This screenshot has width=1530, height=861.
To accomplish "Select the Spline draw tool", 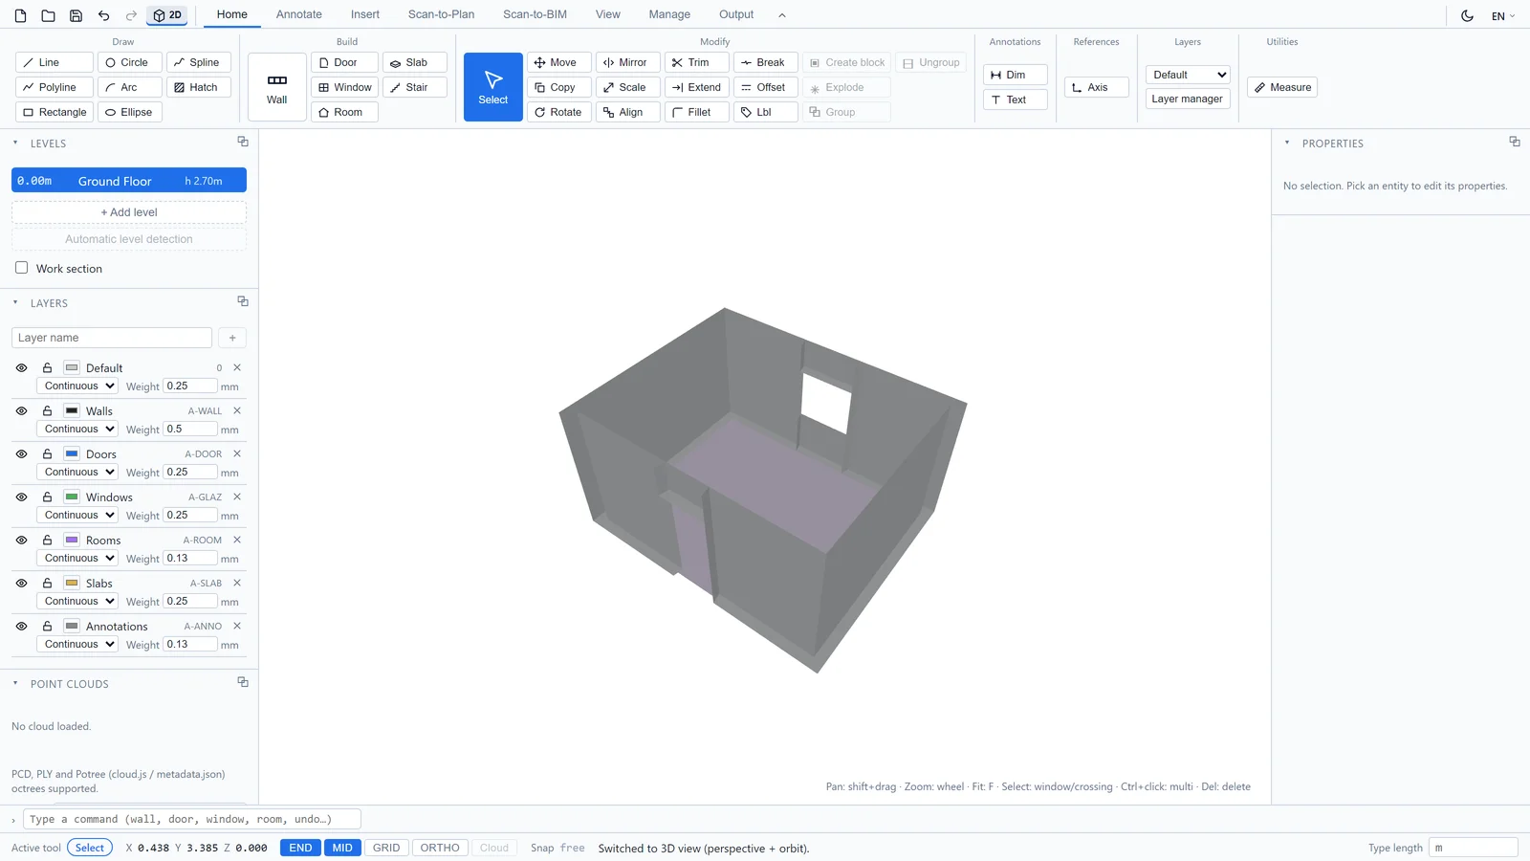I will pos(199,62).
